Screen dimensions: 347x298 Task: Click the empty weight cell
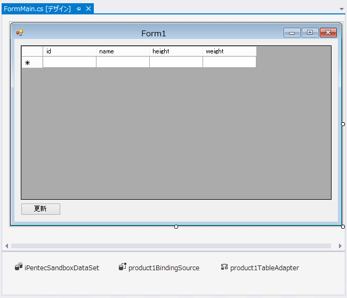coord(230,62)
